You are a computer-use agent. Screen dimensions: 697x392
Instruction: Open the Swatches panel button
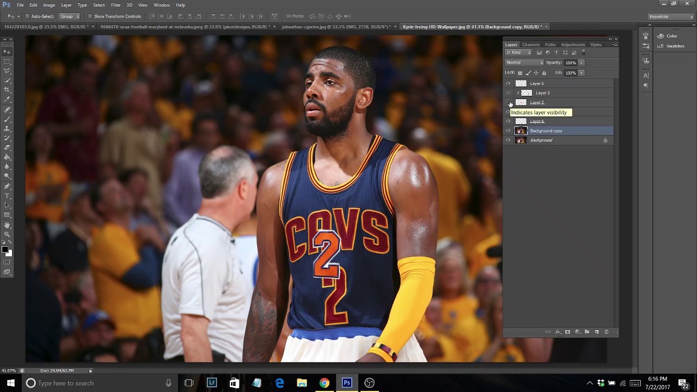click(671, 46)
